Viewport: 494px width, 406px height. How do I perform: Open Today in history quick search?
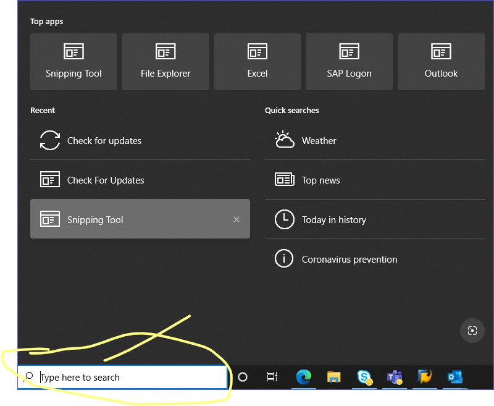click(x=375, y=219)
